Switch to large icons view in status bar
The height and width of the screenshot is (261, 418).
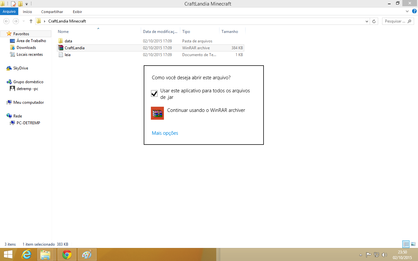coord(413,244)
